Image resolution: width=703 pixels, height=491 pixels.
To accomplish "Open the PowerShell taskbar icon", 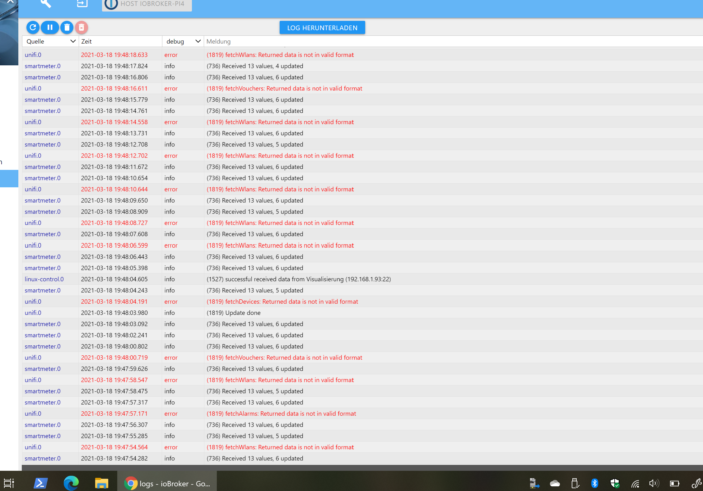I will pyautogui.click(x=40, y=483).
